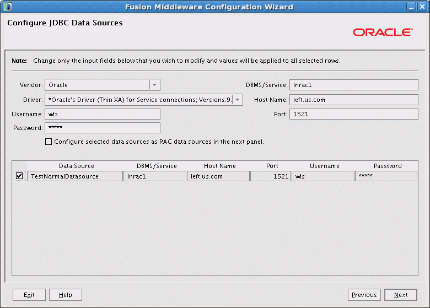The width and height of the screenshot is (430, 308).
Task: Click the Port column header
Action: click(x=272, y=166)
